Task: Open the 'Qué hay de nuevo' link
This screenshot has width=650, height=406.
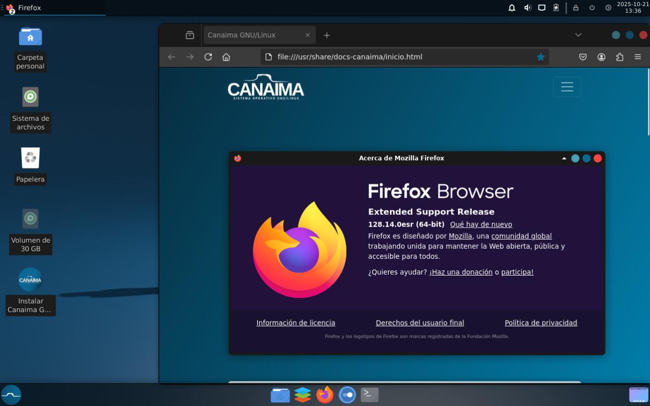Action: coord(481,224)
